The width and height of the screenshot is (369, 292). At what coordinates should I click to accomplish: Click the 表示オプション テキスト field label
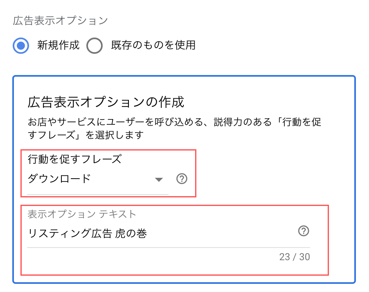click(x=82, y=214)
